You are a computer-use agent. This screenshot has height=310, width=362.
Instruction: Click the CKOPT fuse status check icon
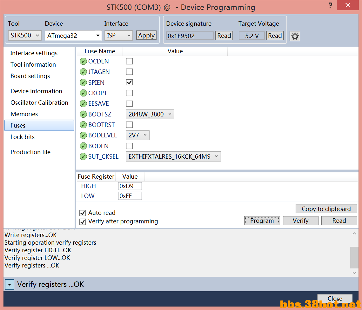pos(83,93)
